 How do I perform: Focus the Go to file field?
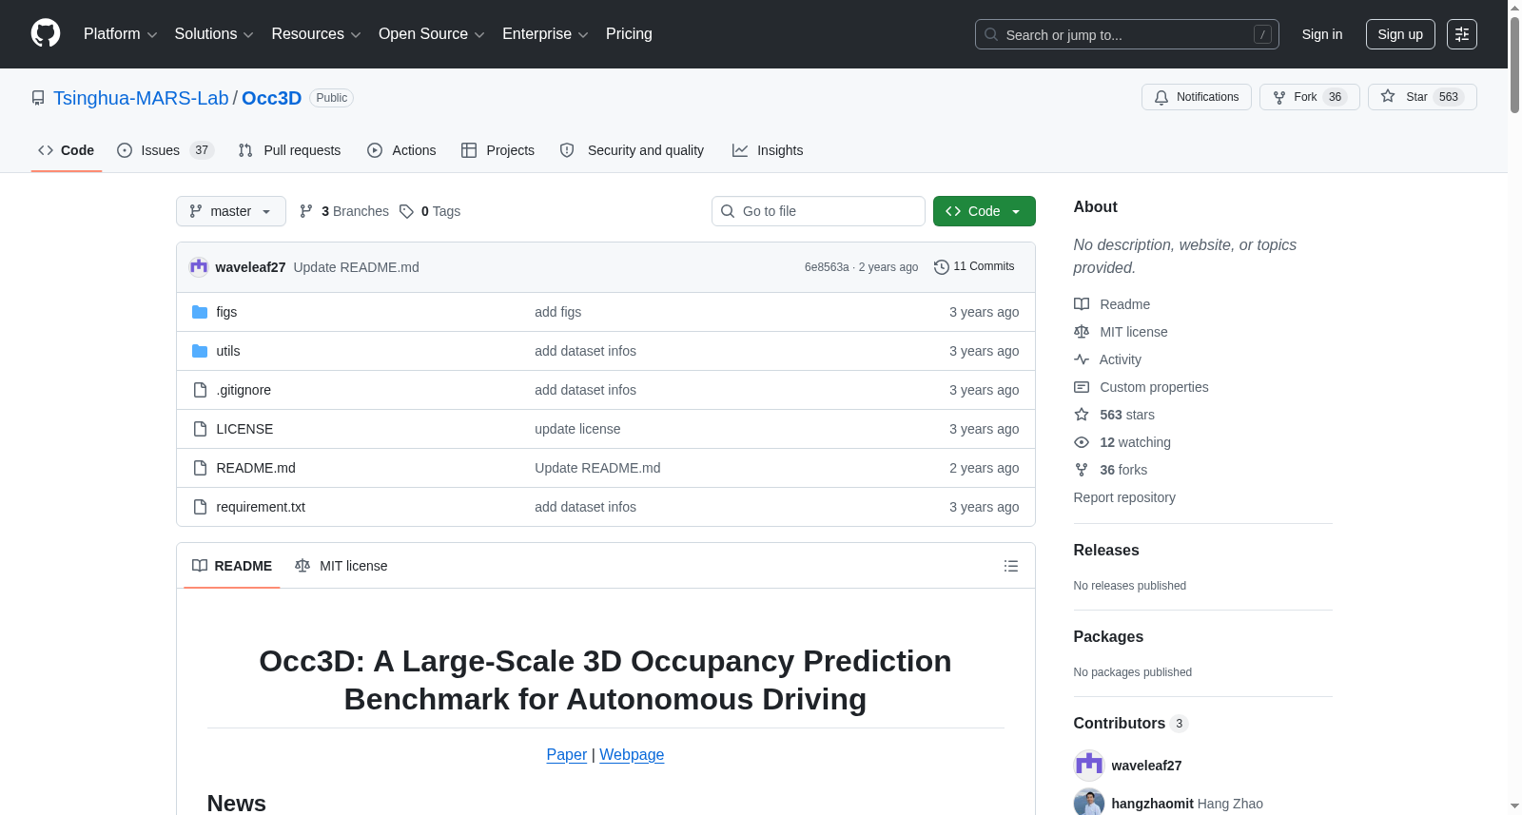point(818,211)
